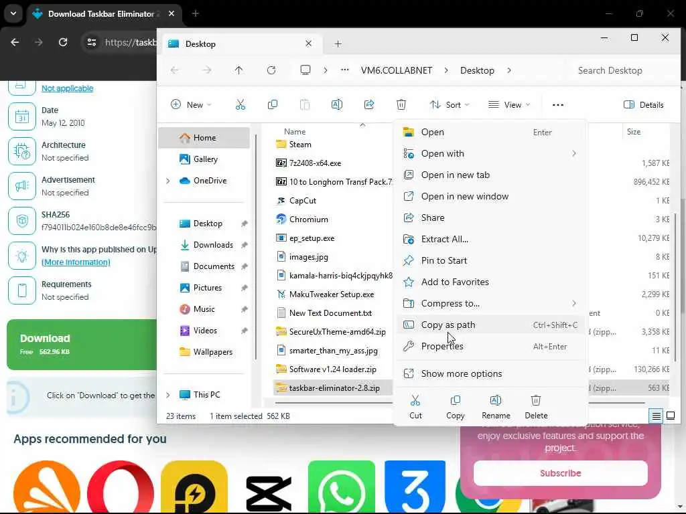Click the Rename icon in Explorer toolbar
Screen dimensions: 686x514
337,104
